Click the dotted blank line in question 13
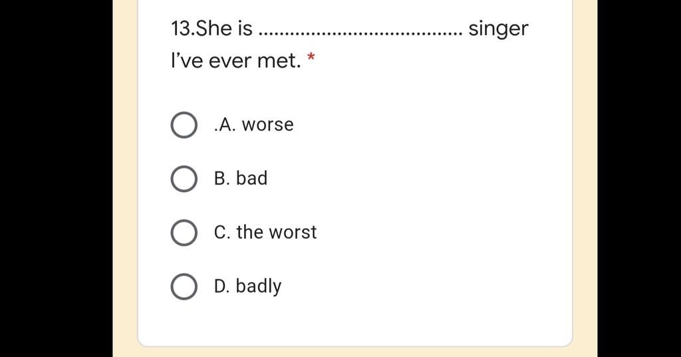 360,33
